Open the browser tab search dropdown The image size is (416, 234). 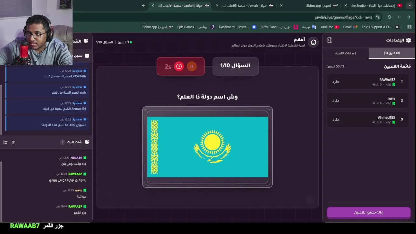click(x=409, y=6)
